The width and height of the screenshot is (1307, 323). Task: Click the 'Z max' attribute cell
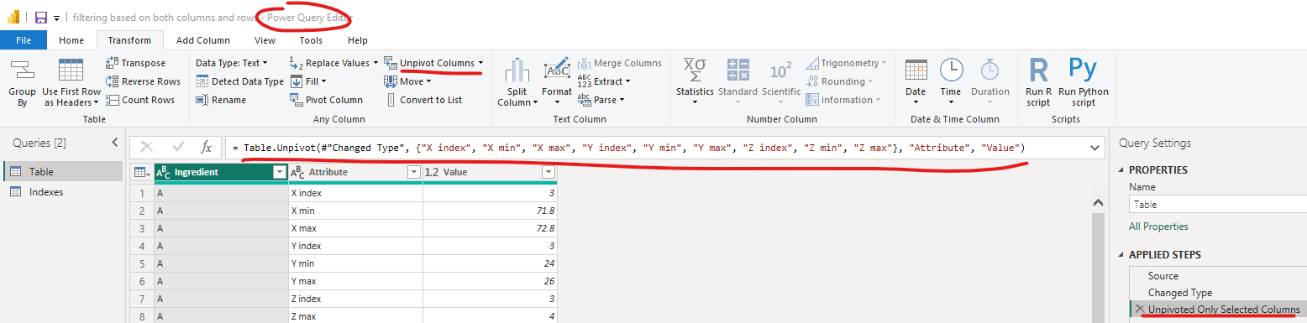[x=355, y=316]
